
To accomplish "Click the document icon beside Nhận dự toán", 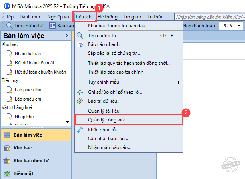I will point(9,54).
